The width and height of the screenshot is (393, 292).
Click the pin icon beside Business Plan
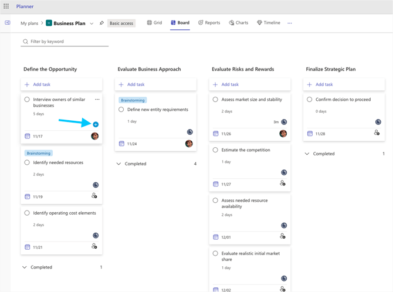pos(101,23)
